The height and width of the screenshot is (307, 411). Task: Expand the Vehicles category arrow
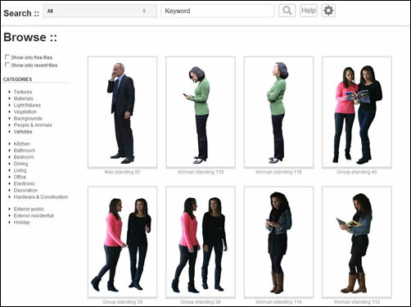coord(10,132)
